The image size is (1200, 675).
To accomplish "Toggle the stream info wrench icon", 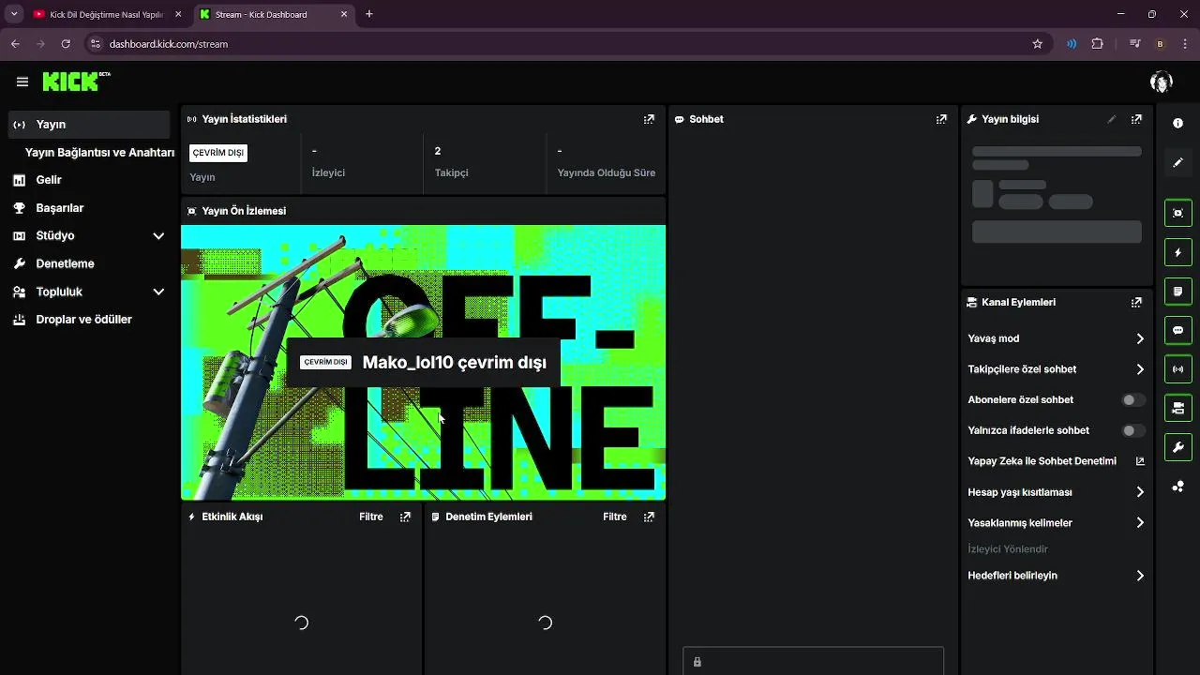I will tap(1178, 447).
